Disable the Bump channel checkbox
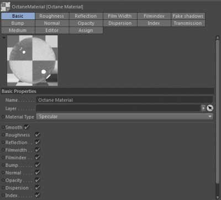Viewport: 221px width, 200px height. point(38,165)
